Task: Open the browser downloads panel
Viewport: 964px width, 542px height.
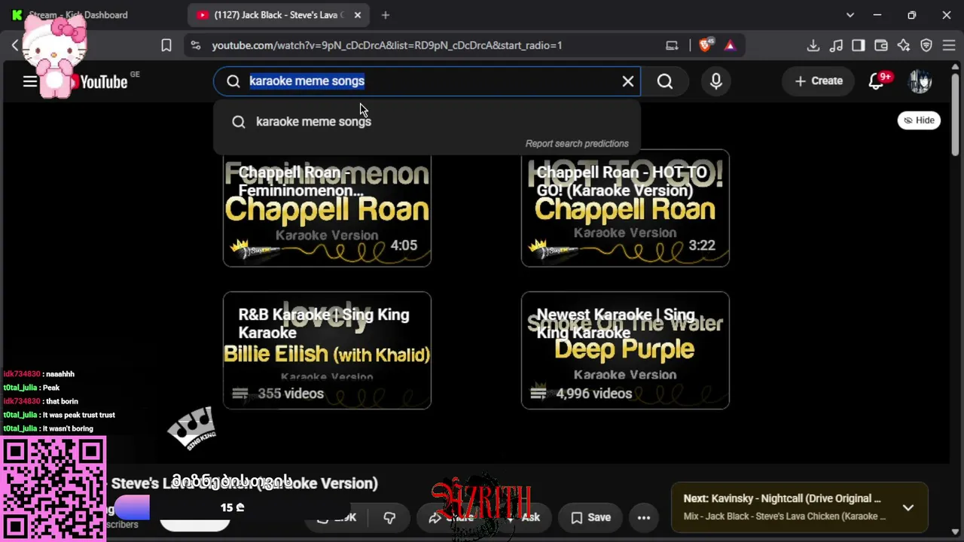Action: [x=813, y=45]
